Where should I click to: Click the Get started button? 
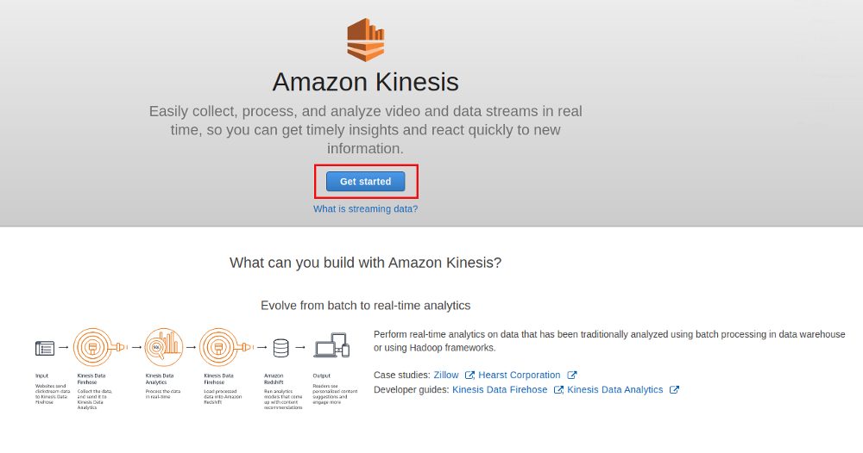click(x=365, y=181)
